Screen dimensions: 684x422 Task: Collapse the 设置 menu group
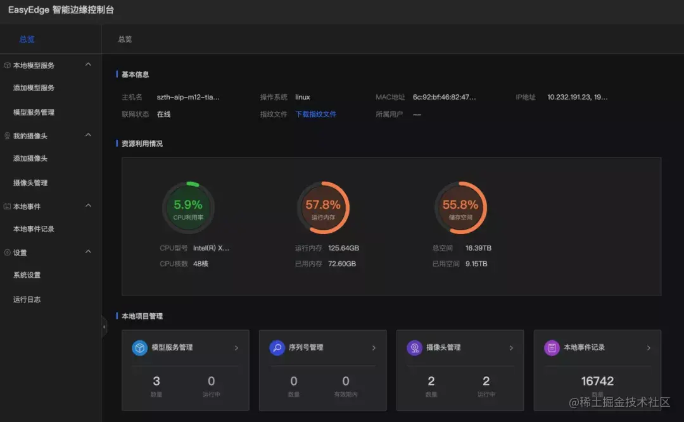pyautogui.click(x=88, y=252)
